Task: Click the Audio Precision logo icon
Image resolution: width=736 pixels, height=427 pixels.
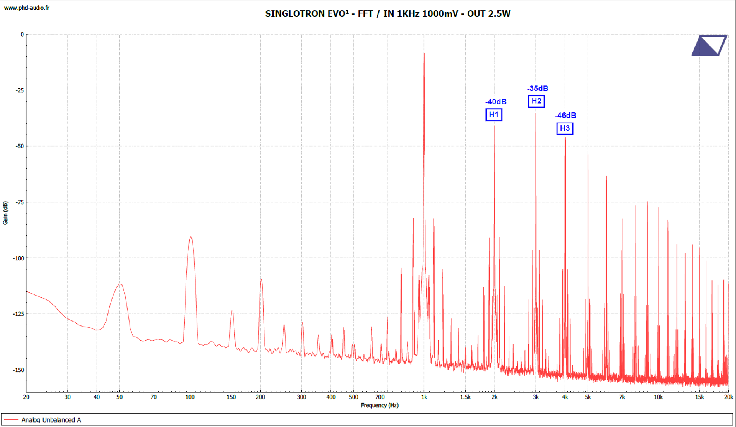Action: coord(709,46)
